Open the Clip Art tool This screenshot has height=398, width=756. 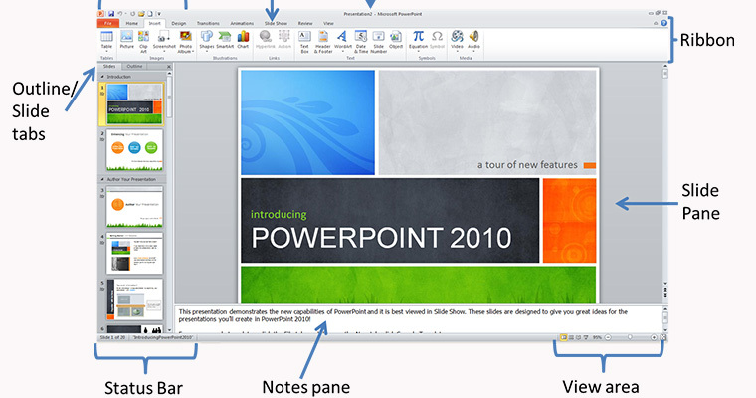pos(143,42)
